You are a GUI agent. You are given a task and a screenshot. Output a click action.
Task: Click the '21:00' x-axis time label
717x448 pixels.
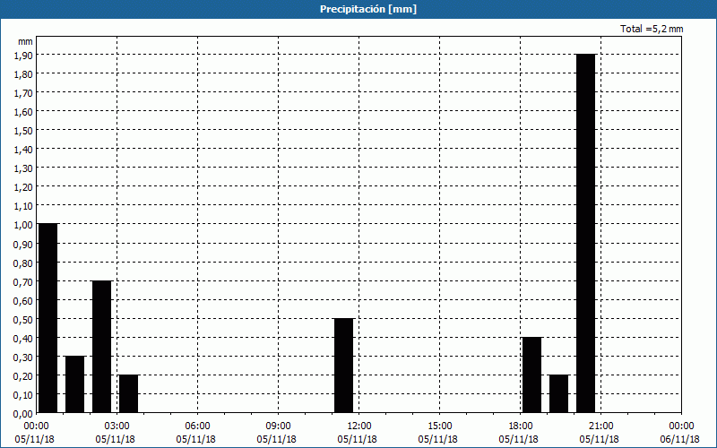point(600,426)
